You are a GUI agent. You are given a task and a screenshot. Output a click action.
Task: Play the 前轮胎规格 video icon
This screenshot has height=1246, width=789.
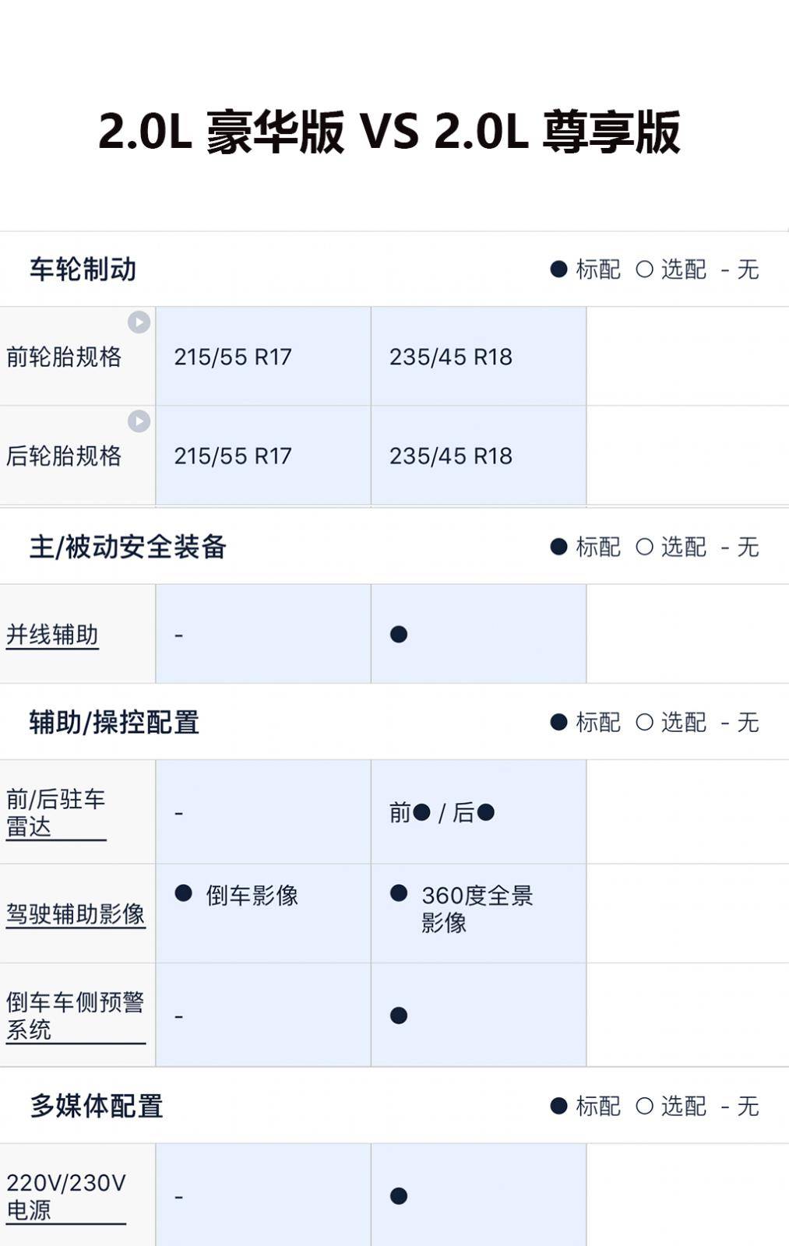[x=139, y=322]
